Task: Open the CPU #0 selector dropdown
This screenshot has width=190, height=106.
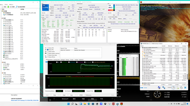Action: [x=45, y=13]
